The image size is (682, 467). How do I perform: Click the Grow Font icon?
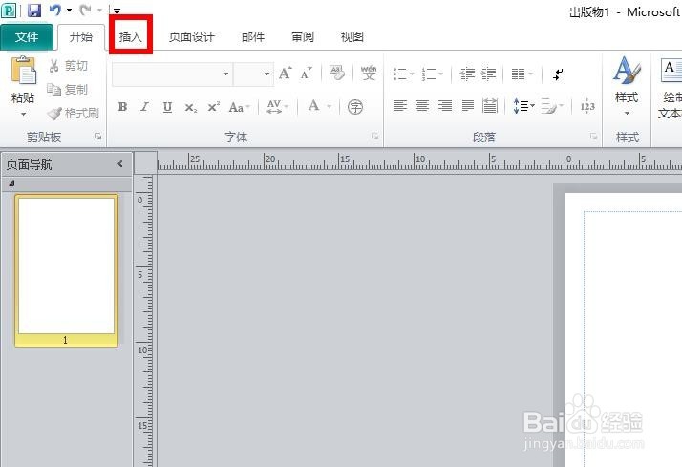tap(285, 73)
